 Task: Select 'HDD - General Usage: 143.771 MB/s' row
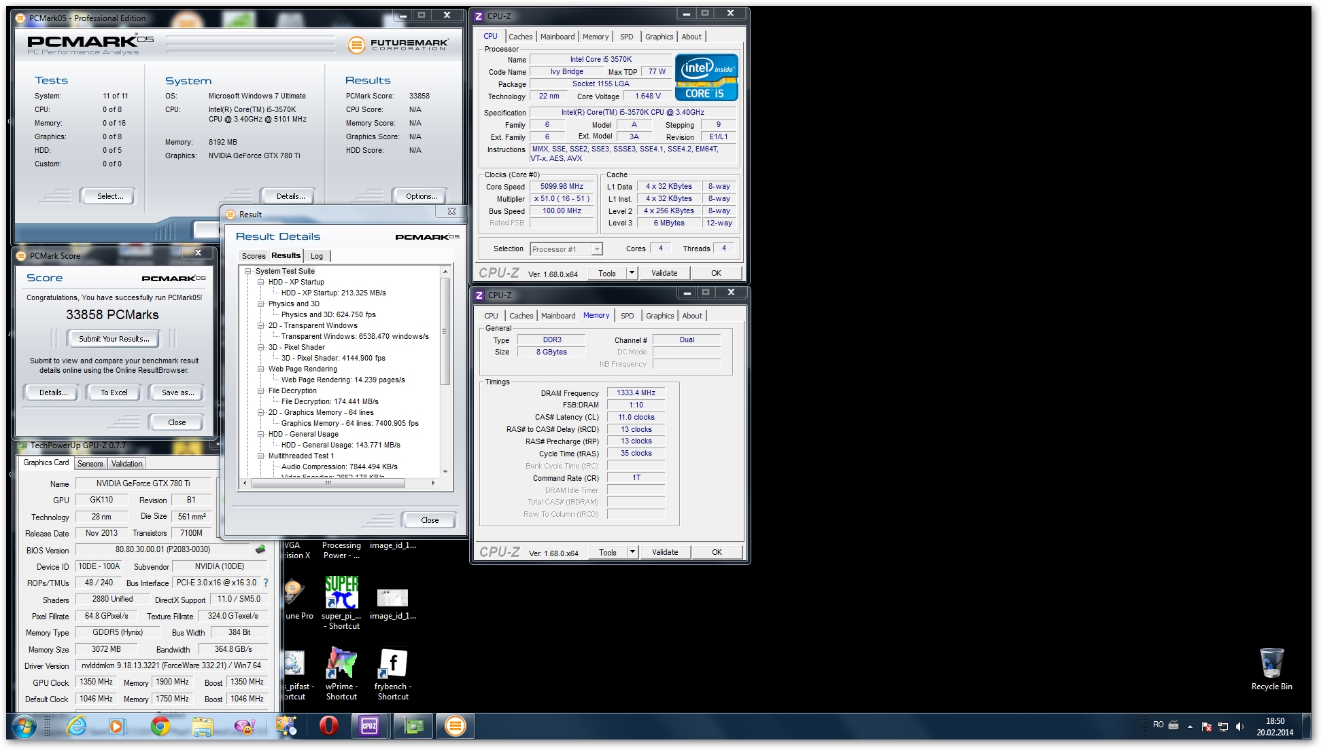pos(341,445)
